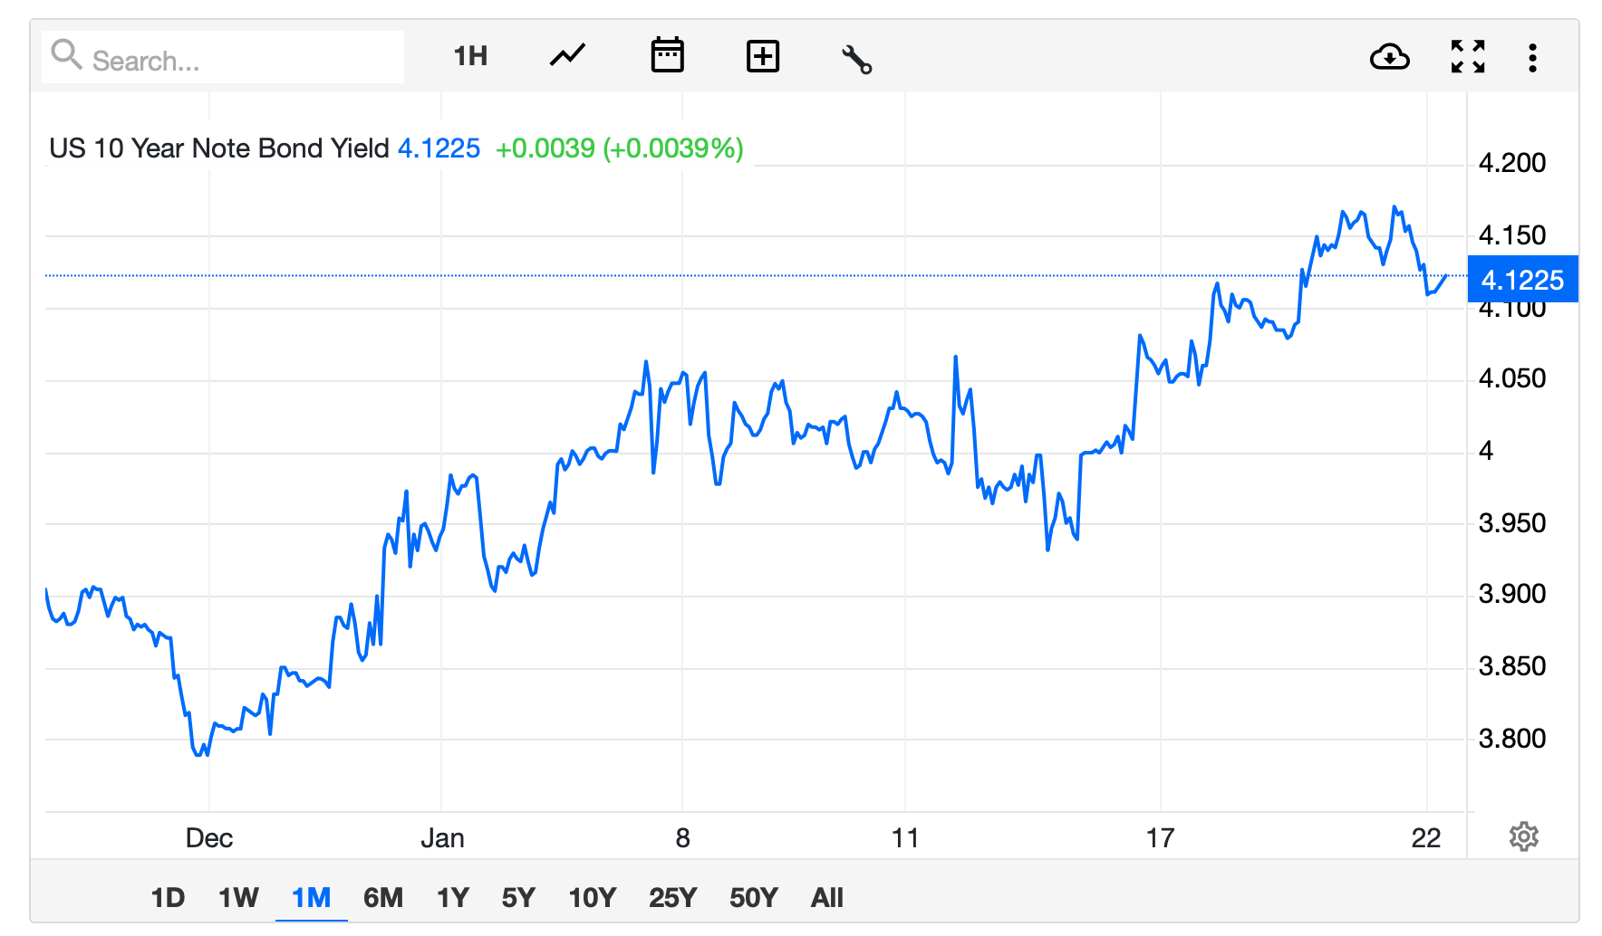This screenshot has width=1602, height=936.
Task: Click the 22 date x-axis label
Action: click(1426, 838)
